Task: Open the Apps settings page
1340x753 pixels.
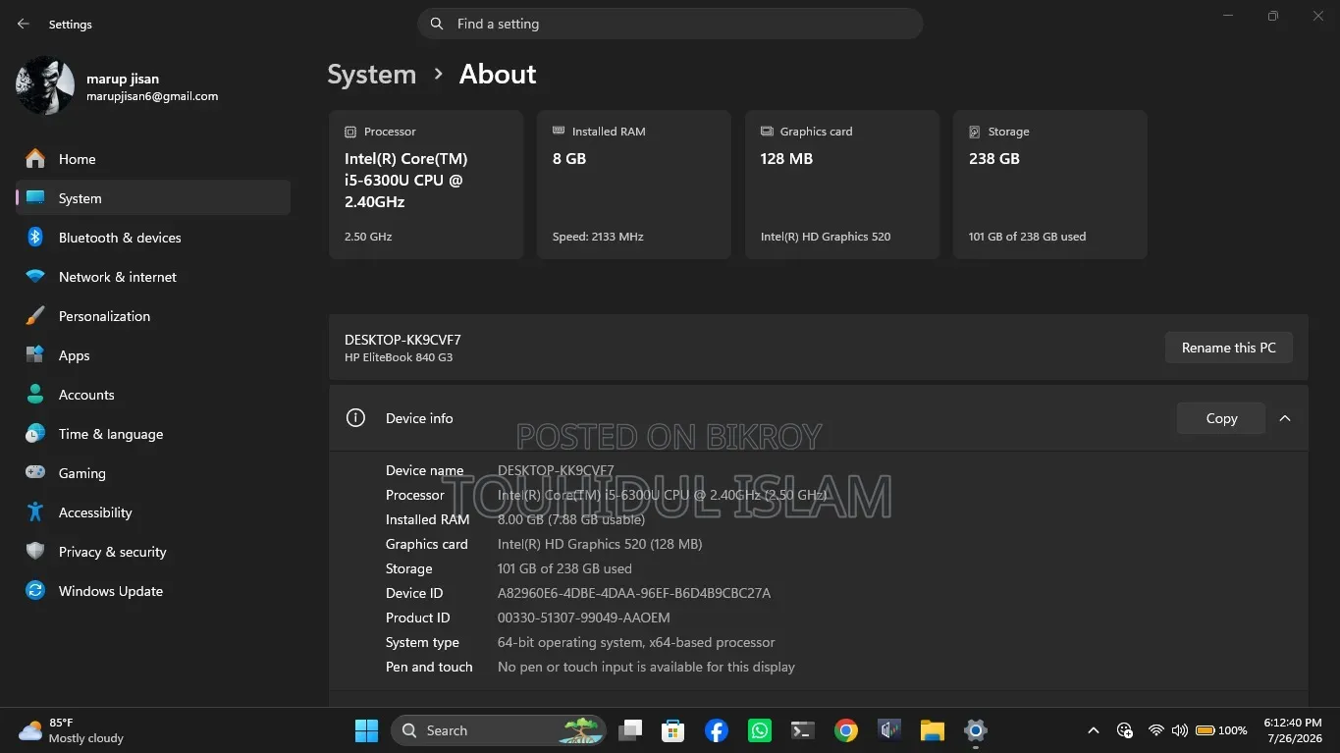Action: (153, 355)
